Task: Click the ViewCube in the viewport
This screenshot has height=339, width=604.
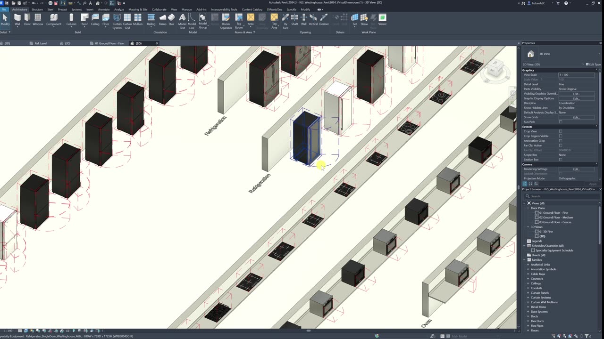Action: tap(495, 69)
